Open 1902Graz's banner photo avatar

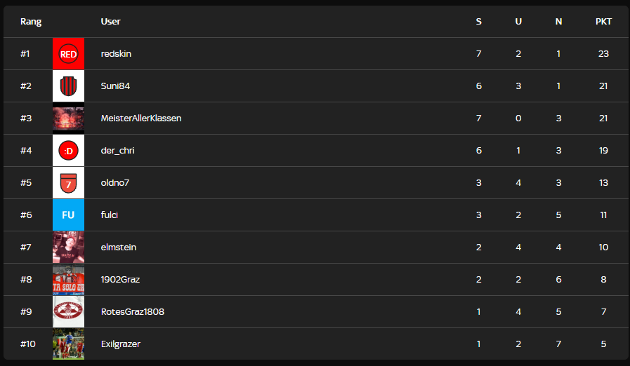[x=68, y=280]
